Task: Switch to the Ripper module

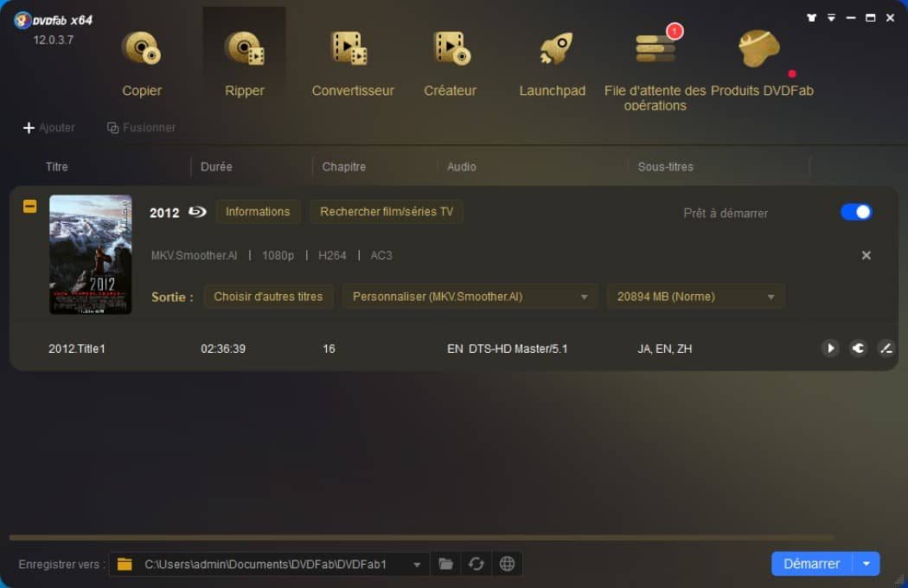Action: 245,63
